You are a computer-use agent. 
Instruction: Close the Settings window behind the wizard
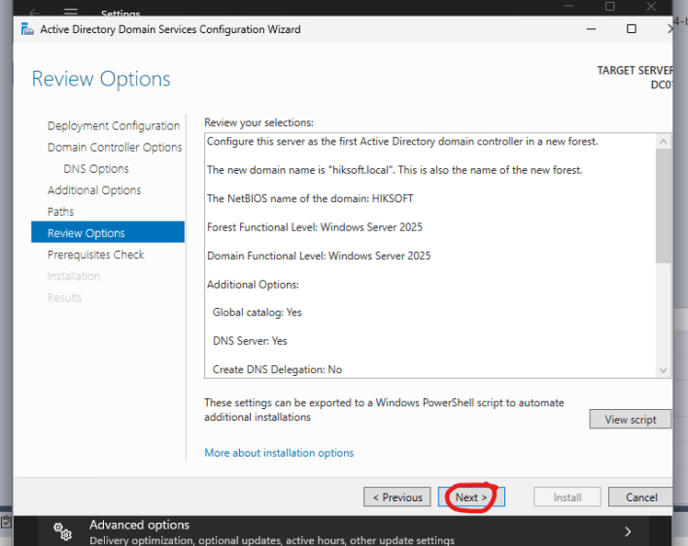651,6
